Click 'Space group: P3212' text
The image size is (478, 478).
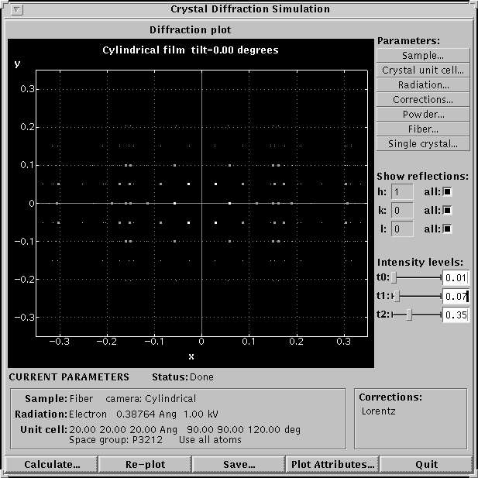116,440
